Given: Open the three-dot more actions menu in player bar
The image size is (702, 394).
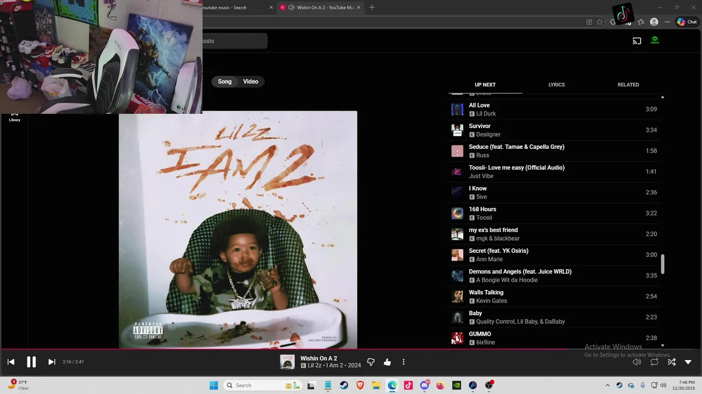Looking at the screenshot, I should pyautogui.click(x=404, y=362).
